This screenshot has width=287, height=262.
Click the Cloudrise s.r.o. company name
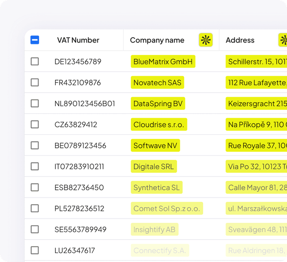pos(159,125)
